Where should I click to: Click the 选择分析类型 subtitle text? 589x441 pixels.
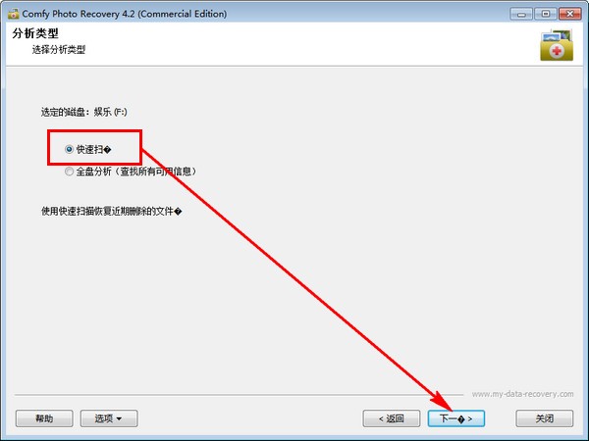point(59,50)
